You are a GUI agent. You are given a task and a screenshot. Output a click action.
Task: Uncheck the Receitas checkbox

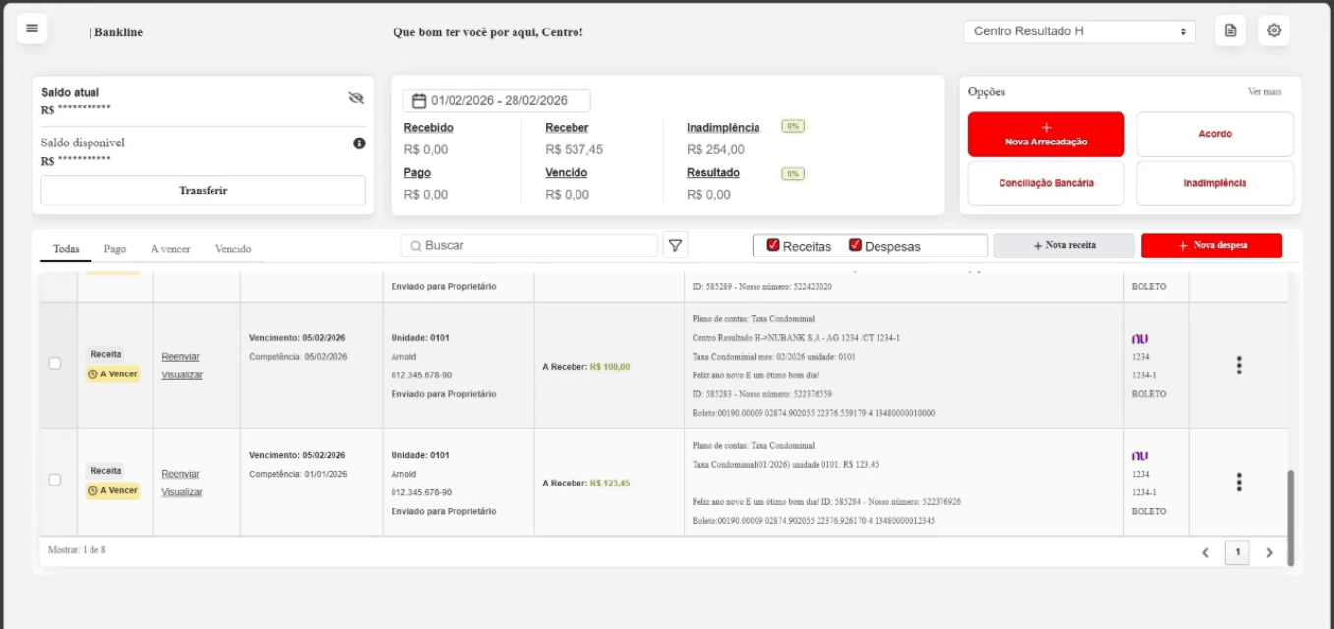click(x=773, y=246)
